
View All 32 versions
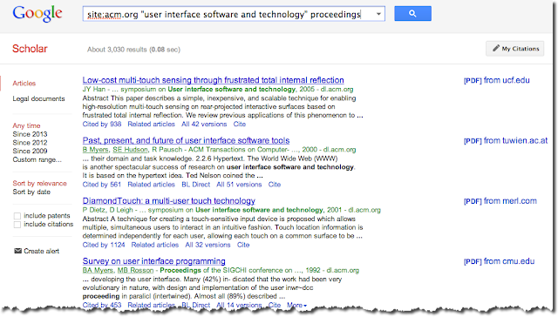point(208,245)
